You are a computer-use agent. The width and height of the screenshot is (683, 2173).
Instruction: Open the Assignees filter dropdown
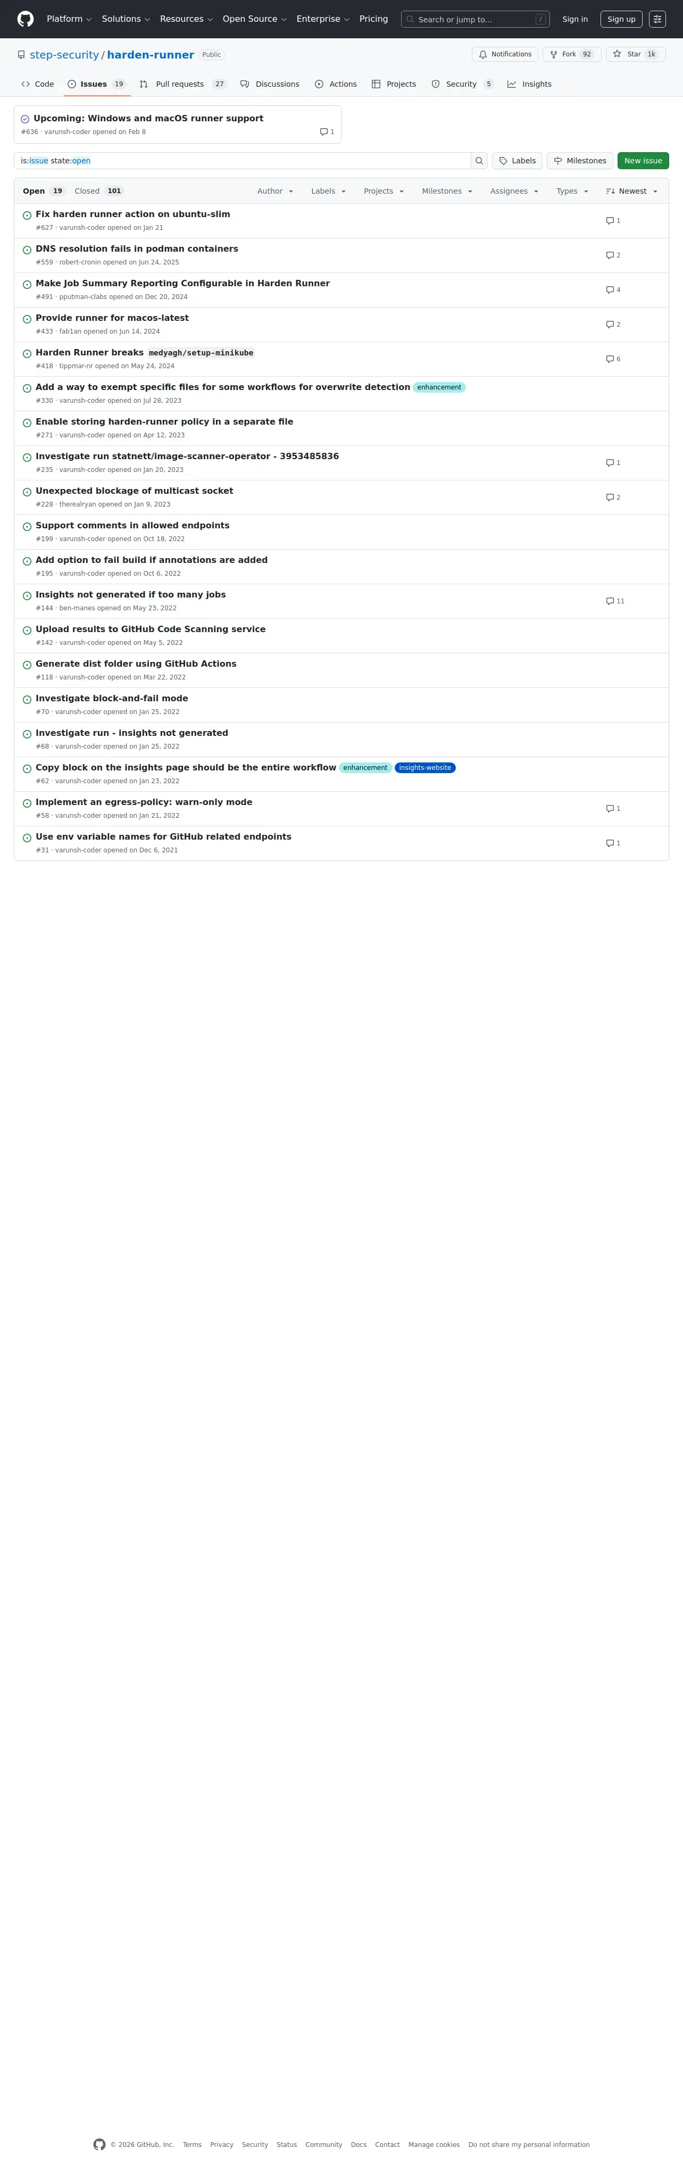click(x=513, y=192)
